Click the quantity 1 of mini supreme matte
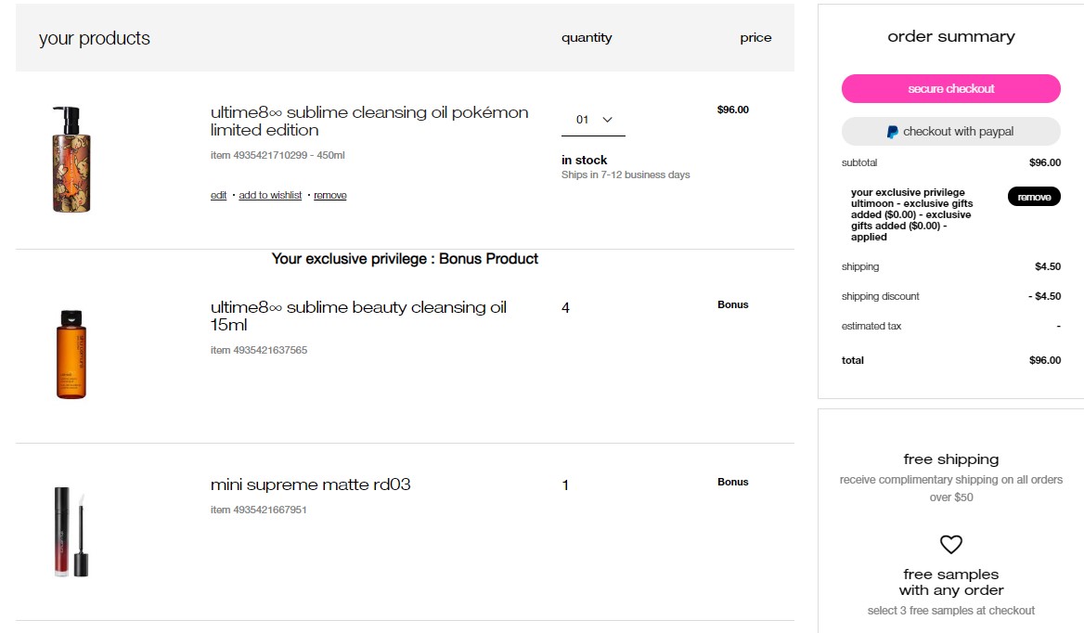The image size is (1084, 633). coord(565,485)
